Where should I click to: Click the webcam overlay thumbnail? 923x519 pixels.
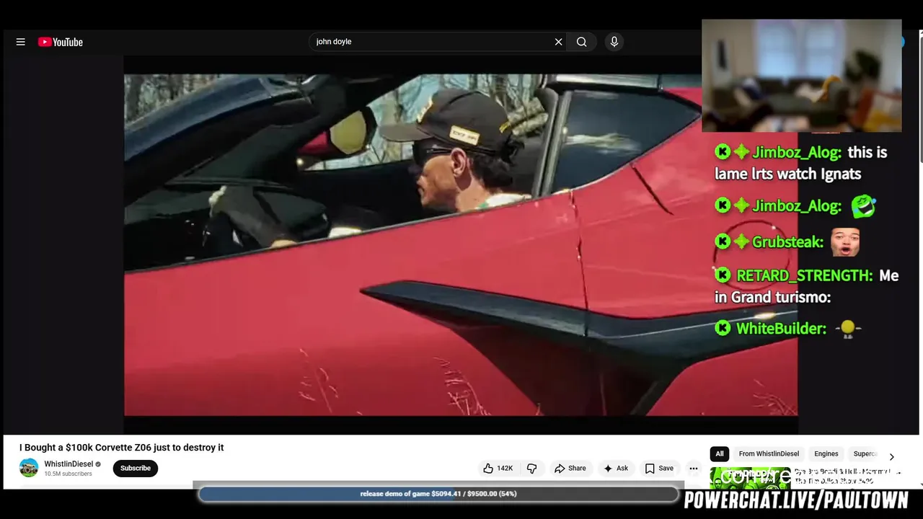coord(802,76)
